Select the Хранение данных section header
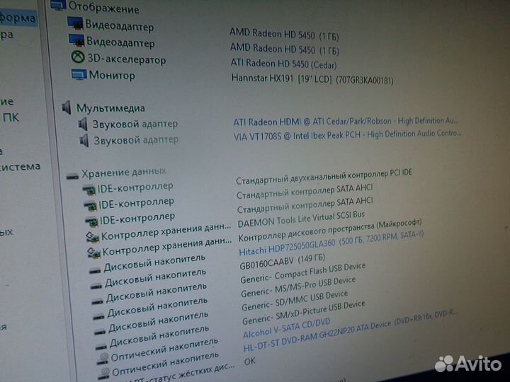 123,173
